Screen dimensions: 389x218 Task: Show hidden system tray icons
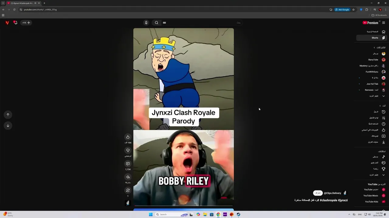click(x=349, y=214)
